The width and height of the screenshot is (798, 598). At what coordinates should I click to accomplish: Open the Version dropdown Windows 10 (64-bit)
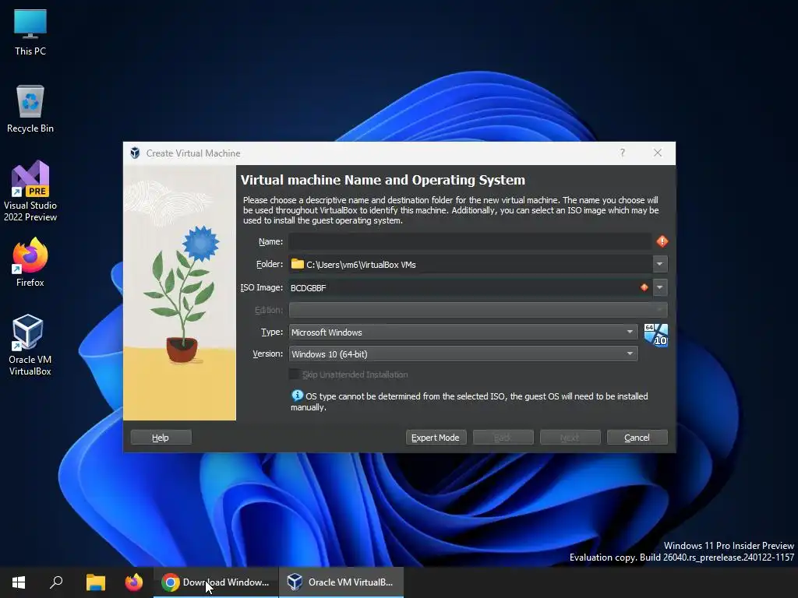point(463,354)
